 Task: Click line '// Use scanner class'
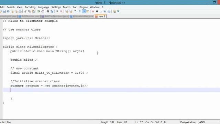coord(22,30)
